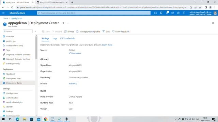218x122 pixels.
Task: Bookmark this page with the star icon
Action: (200, 7)
